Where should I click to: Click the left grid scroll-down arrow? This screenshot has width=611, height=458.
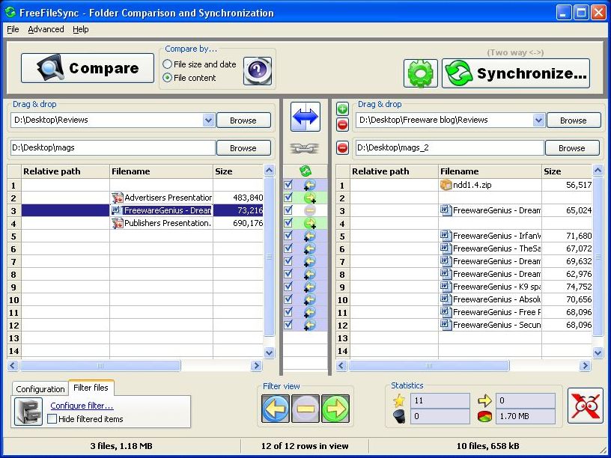click(269, 352)
